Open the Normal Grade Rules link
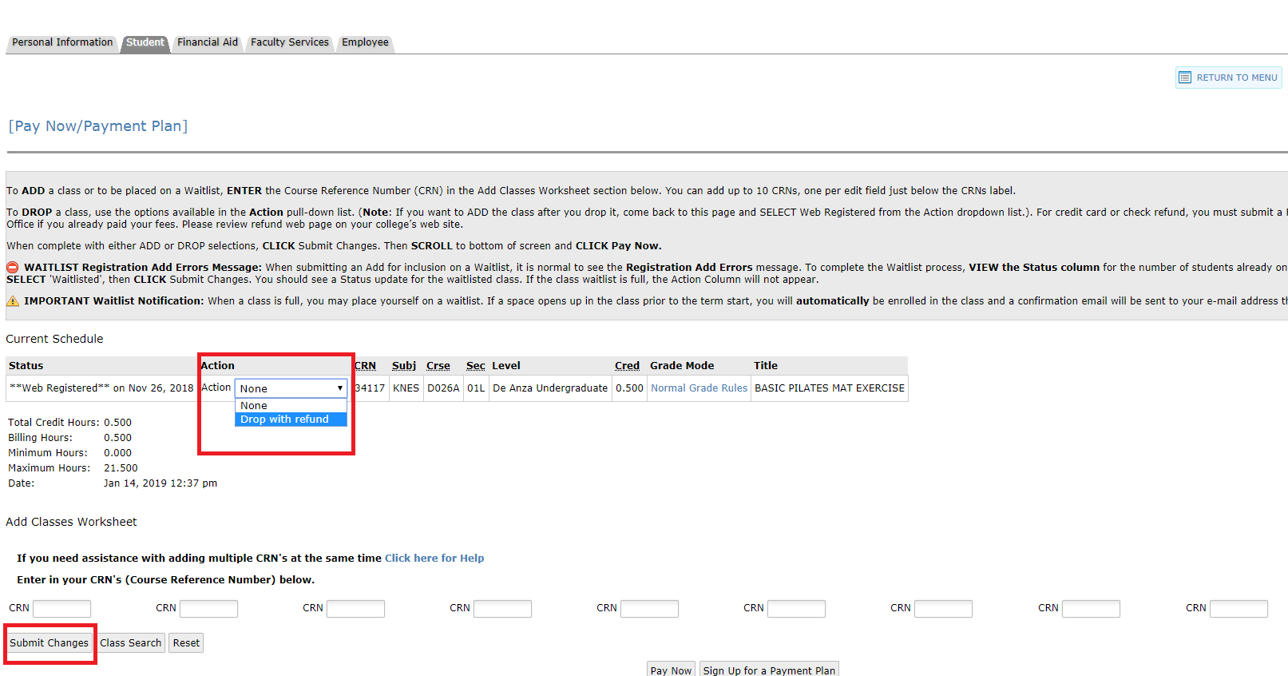This screenshot has height=676, width=1288. (x=699, y=388)
